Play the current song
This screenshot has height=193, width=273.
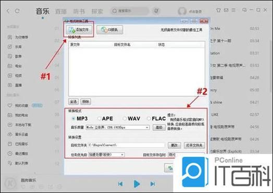(136, 184)
